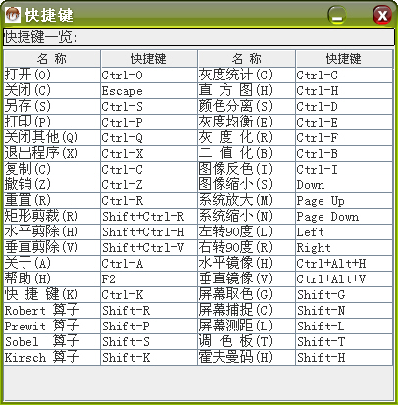The height and width of the screenshot is (405, 398).
Task: Click the Shift+Ctrl+V shortcut cell
Action: coord(149,248)
